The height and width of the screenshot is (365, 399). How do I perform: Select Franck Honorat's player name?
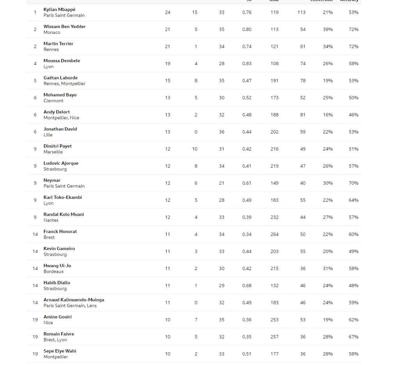click(60, 231)
